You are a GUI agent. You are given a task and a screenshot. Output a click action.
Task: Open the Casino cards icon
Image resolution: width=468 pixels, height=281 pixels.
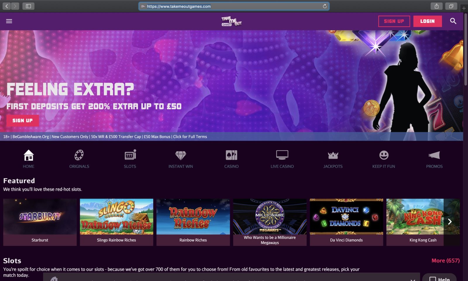(x=231, y=155)
